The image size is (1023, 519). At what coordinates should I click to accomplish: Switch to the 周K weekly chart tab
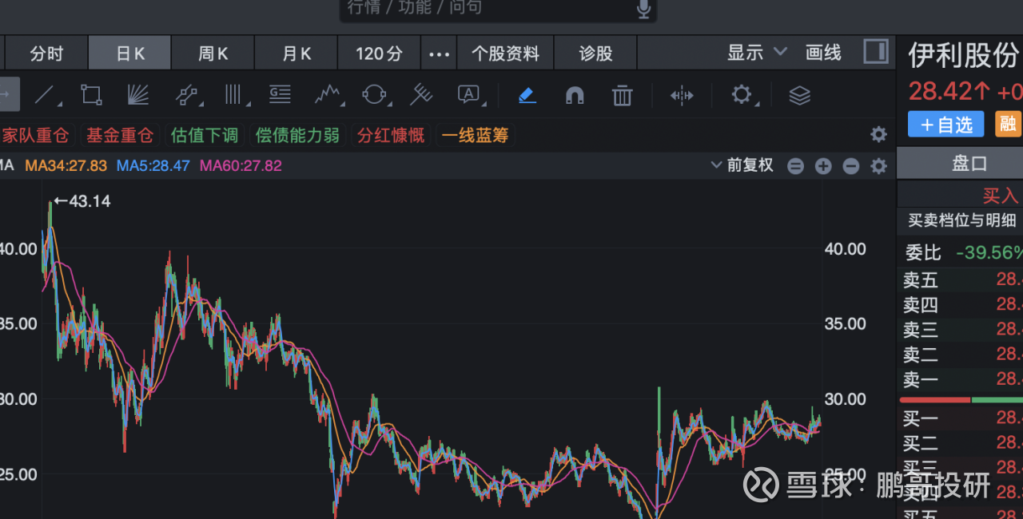pos(213,54)
